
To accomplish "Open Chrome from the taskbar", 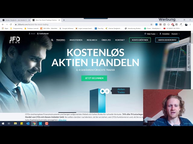I will pyautogui.click(x=34, y=123).
